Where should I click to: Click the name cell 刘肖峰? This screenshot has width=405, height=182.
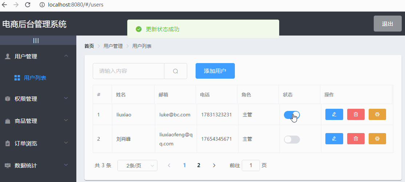click(124, 139)
